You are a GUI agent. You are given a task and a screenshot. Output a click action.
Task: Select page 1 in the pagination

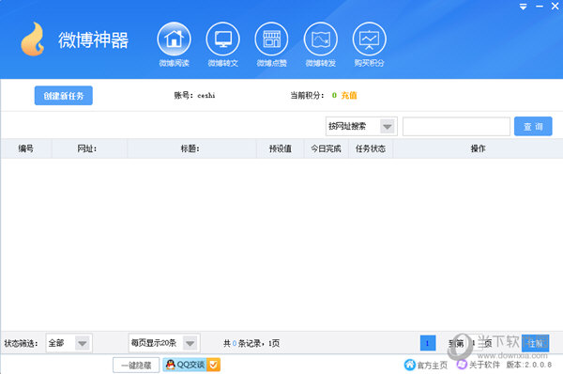[428, 343]
